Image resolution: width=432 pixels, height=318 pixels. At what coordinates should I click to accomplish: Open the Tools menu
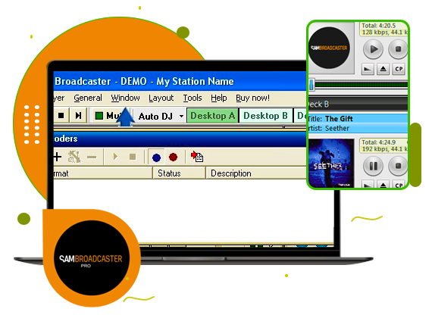point(193,98)
